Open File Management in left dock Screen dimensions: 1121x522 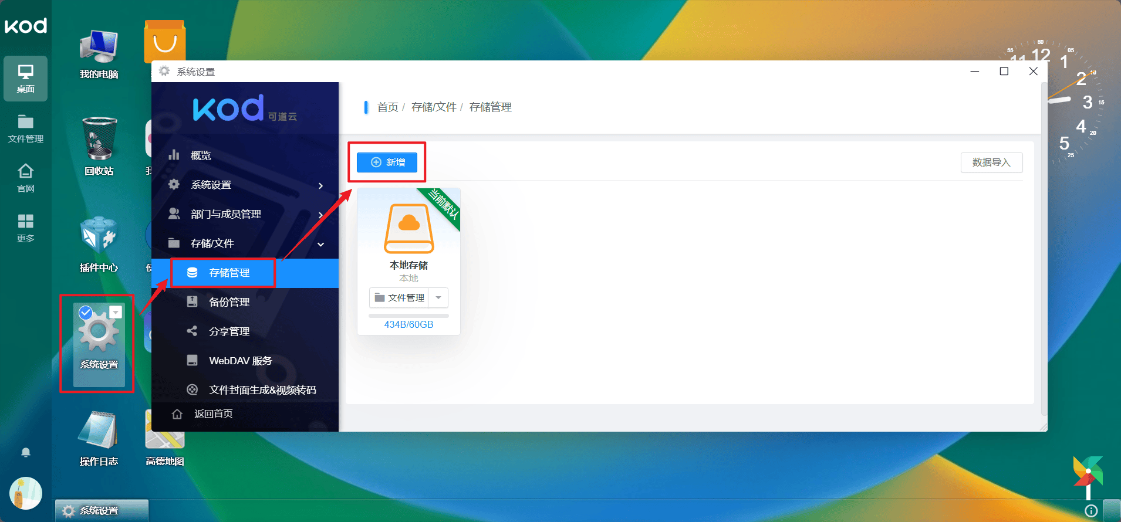pyautogui.click(x=26, y=128)
